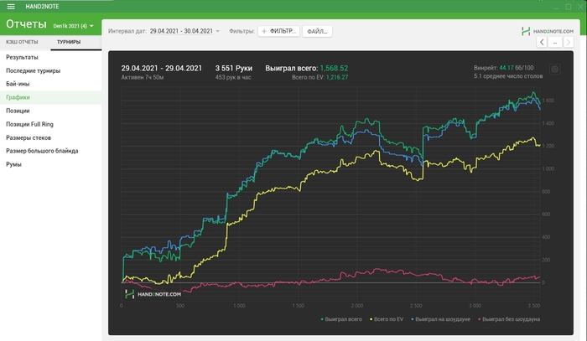Toggle Всего по EV yellow legend series

(387, 319)
